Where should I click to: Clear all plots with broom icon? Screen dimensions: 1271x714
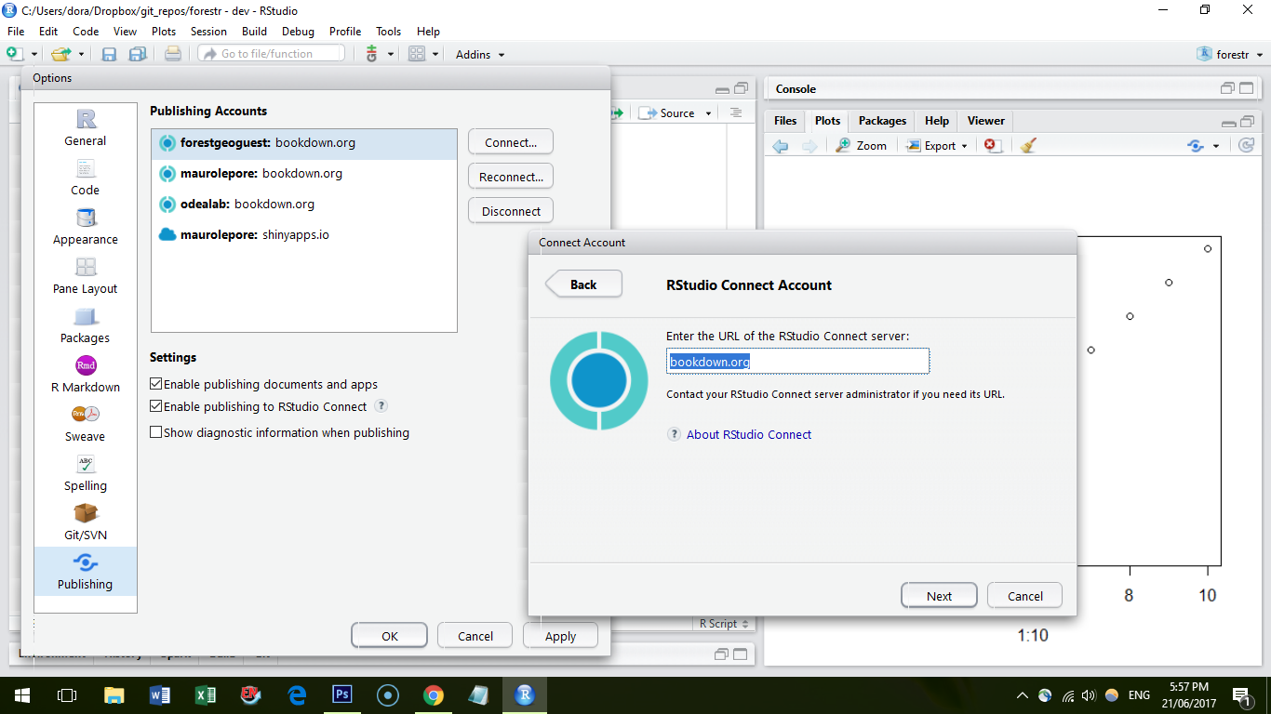(x=1028, y=145)
